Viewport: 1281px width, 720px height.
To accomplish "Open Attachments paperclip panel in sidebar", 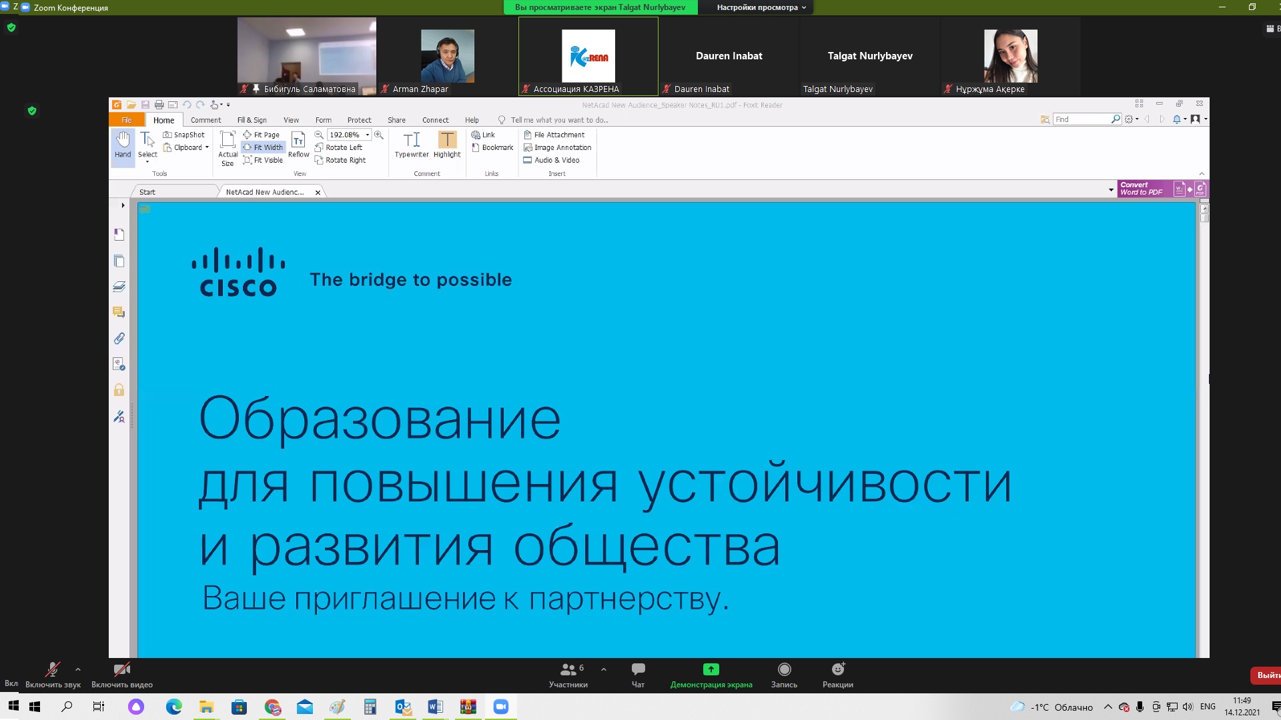I will click(119, 339).
